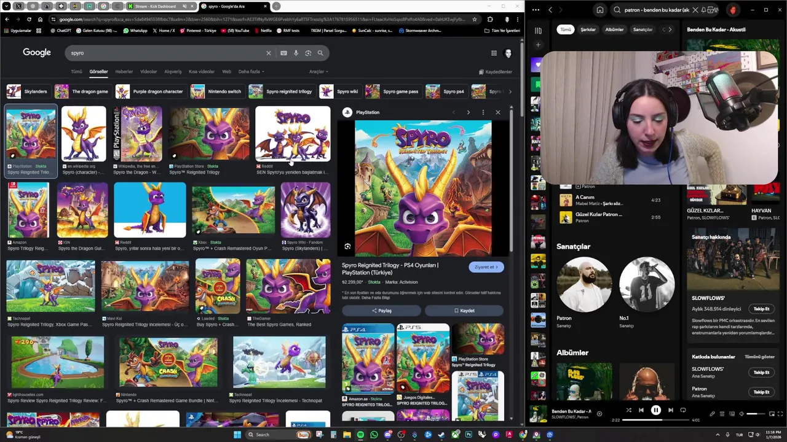Open the Google apps grid
This screenshot has height=442, width=787.
pos(494,53)
